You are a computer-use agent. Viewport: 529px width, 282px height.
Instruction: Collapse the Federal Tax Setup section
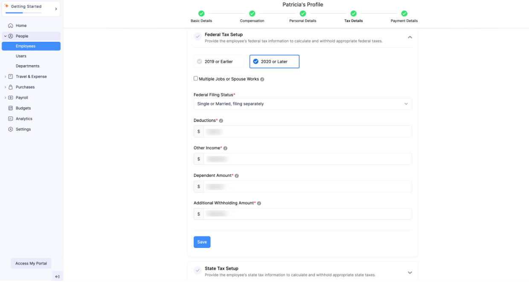[x=410, y=37]
